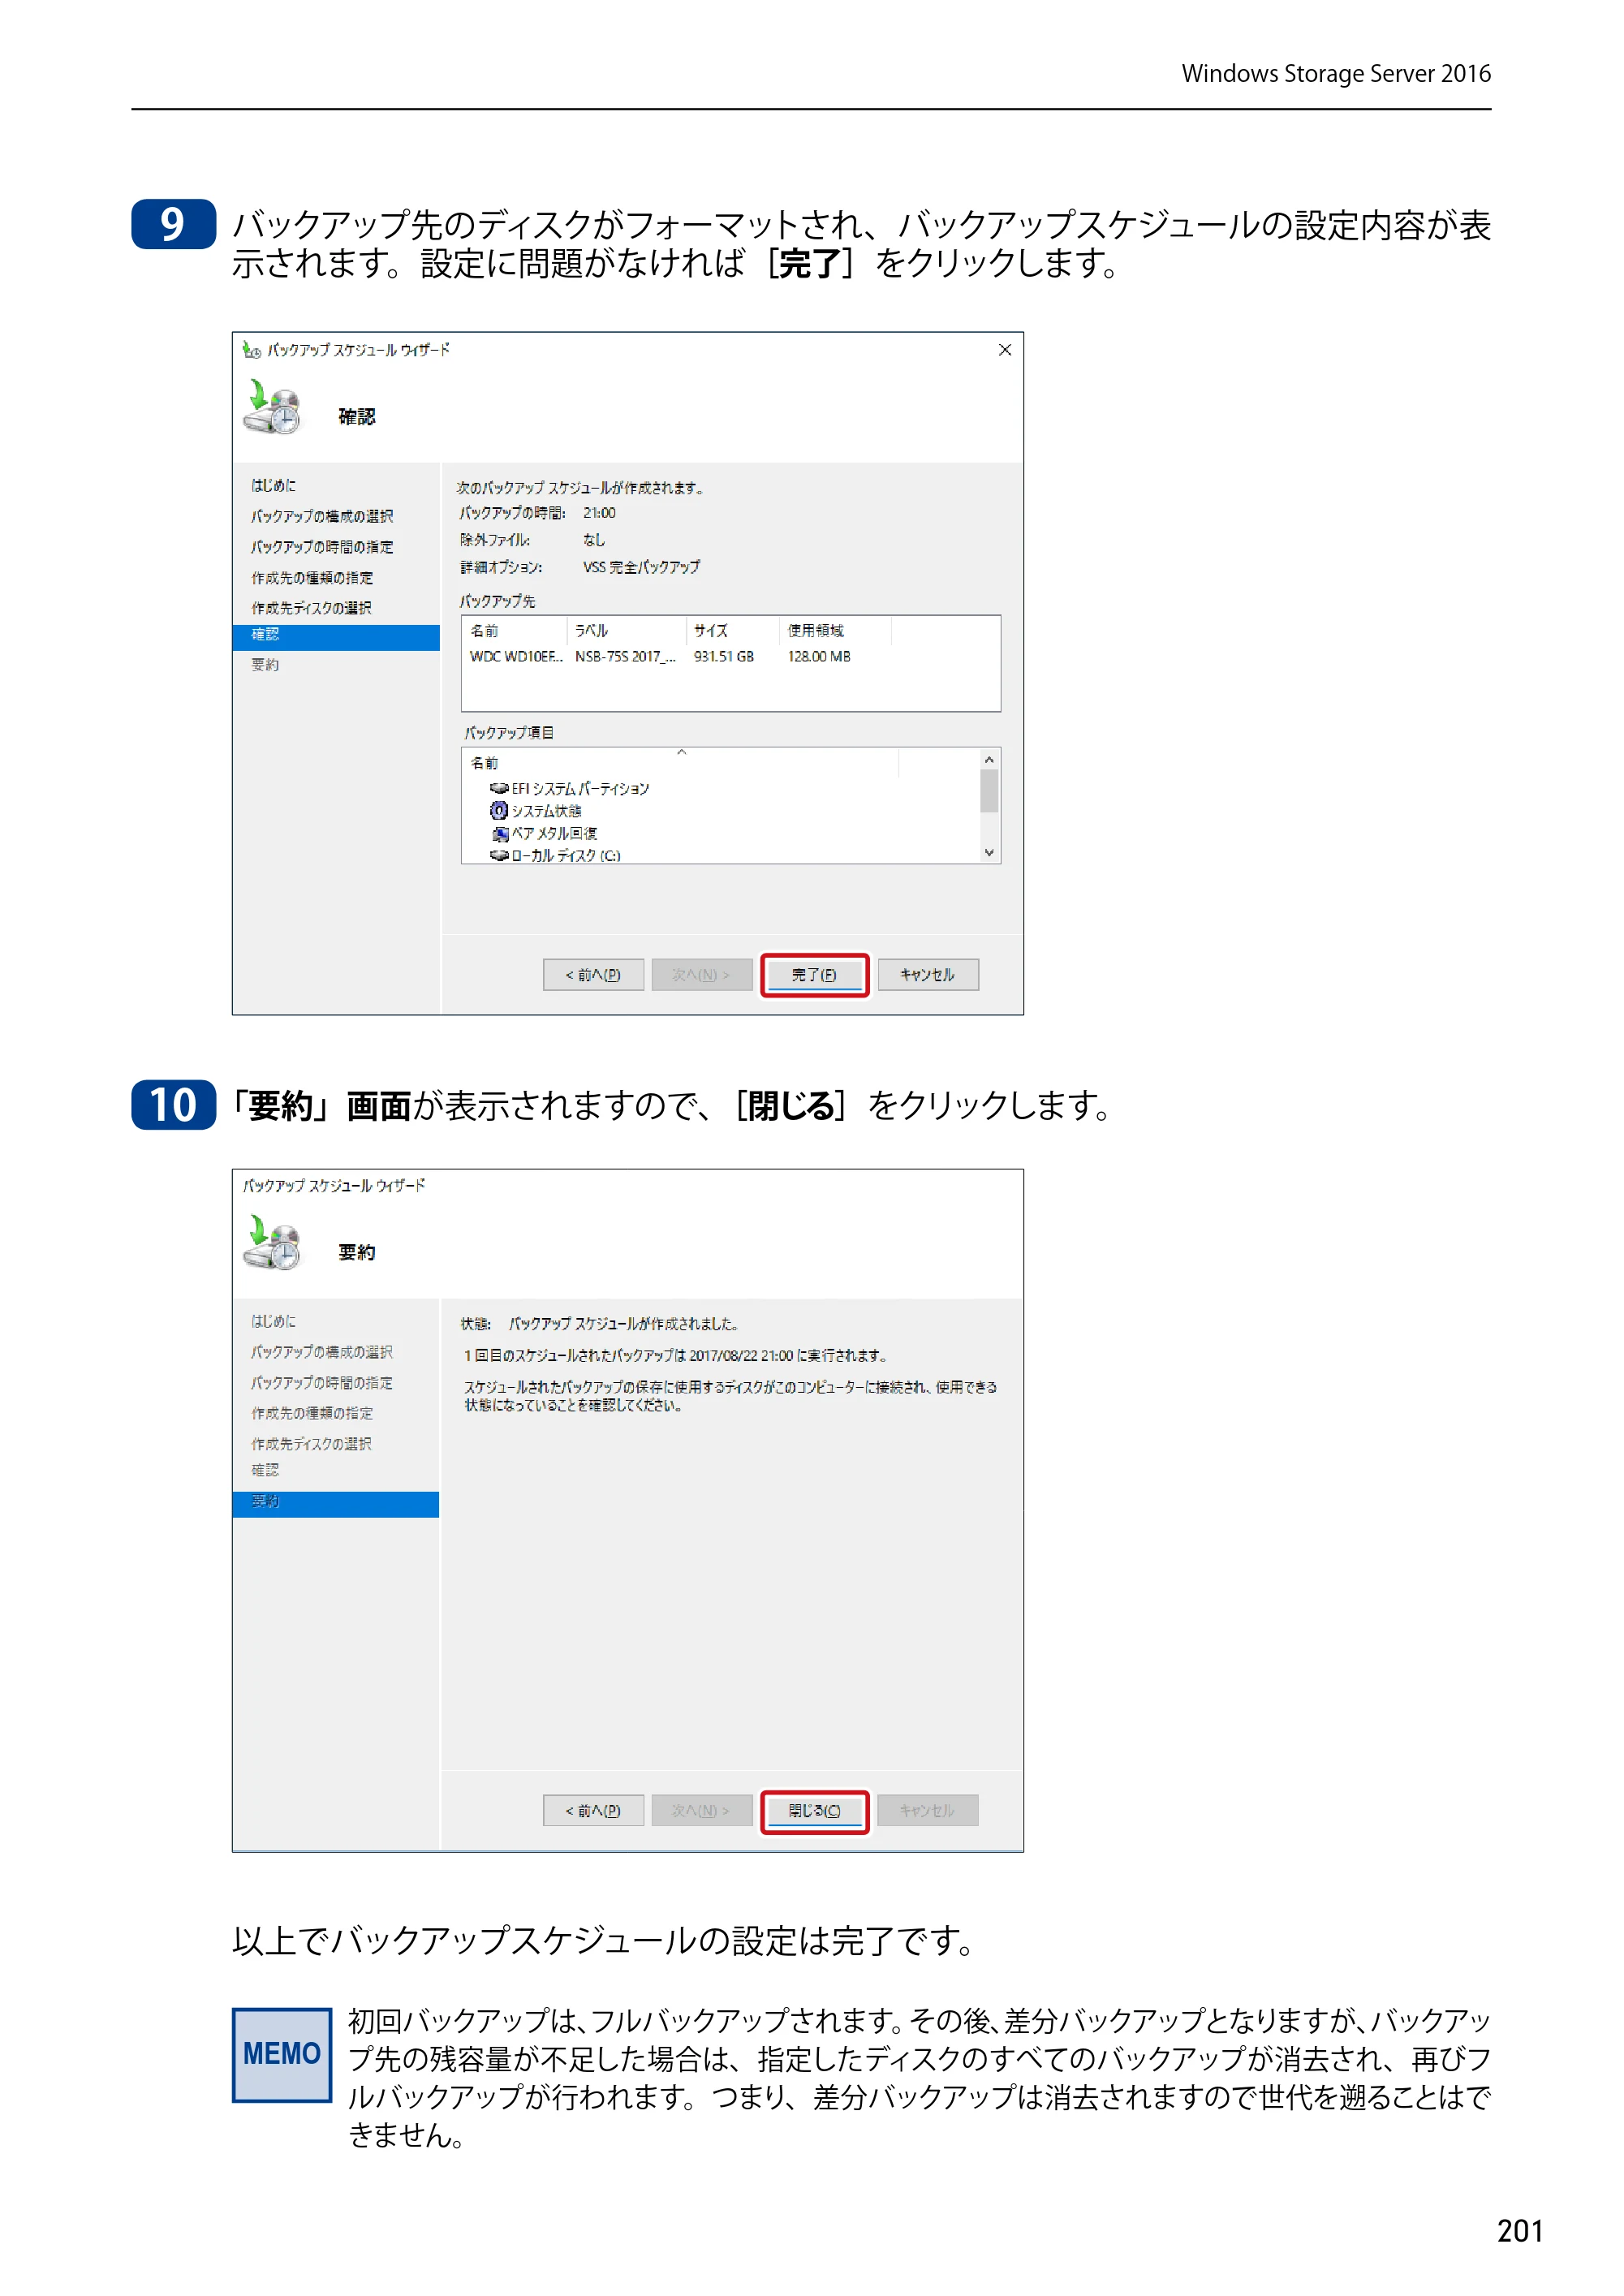Select the ベア メタル回復 icon in the backup items
Image resolution: width=1624 pixels, height=2296 pixels.
point(500,834)
